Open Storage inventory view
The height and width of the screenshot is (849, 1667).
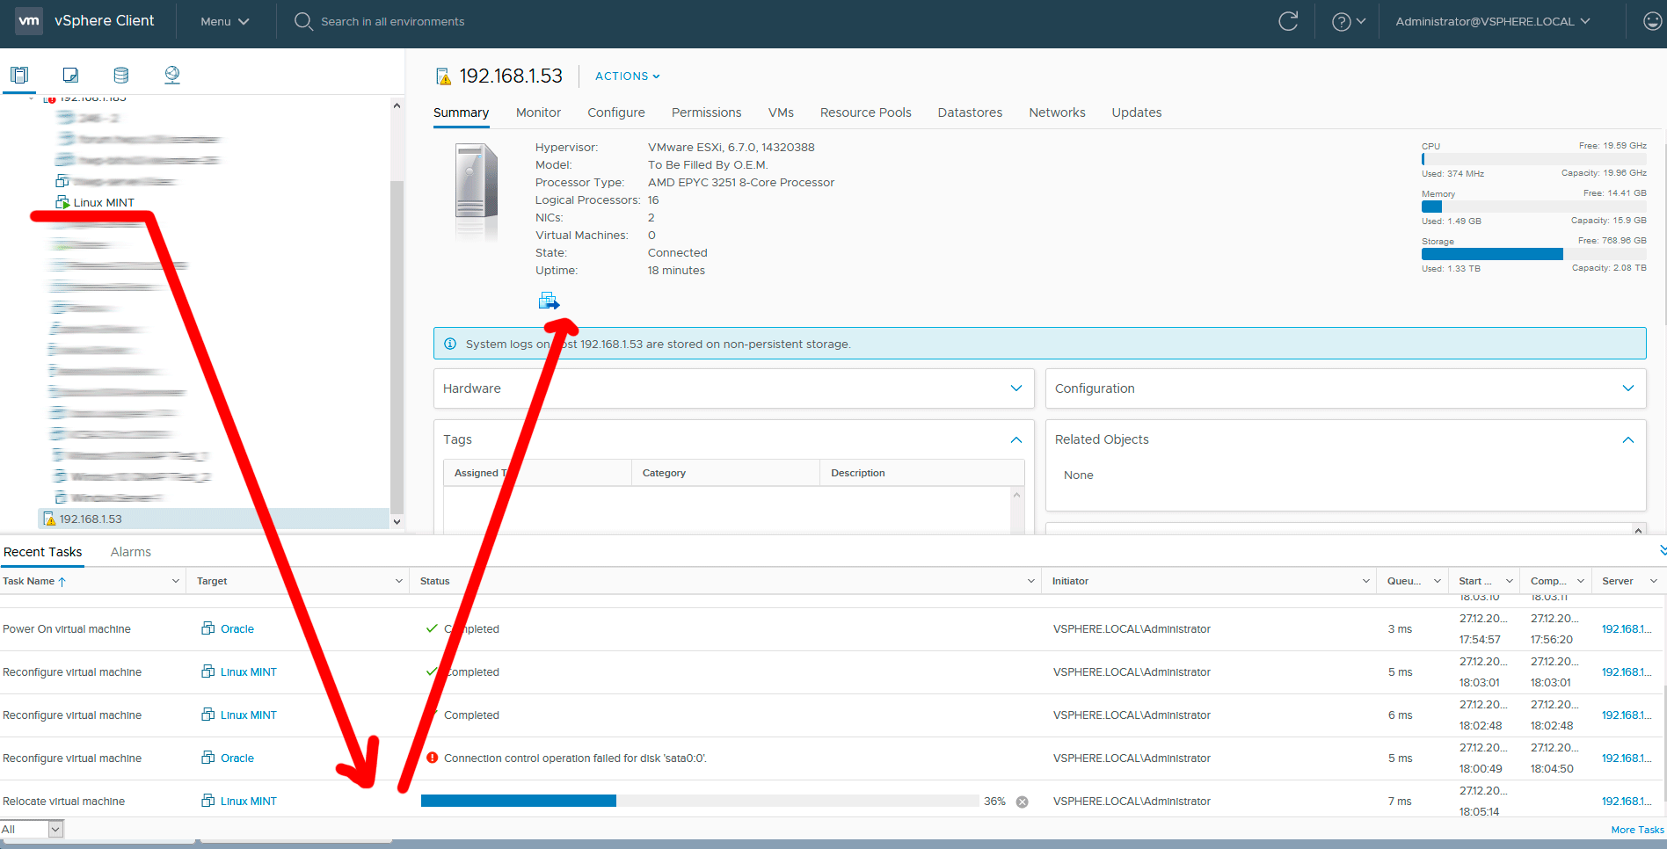click(121, 75)
